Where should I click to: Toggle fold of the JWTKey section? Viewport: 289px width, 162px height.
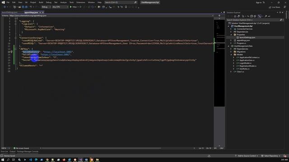[15, 49]
